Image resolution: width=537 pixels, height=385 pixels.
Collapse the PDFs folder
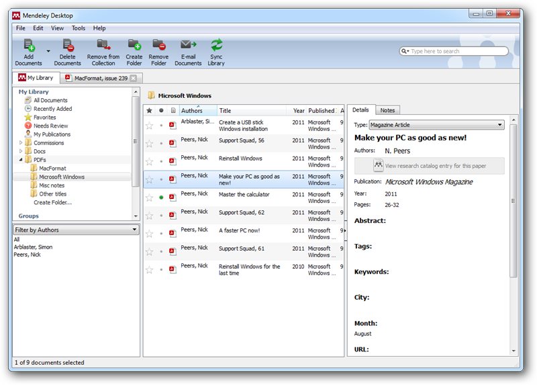21,160
